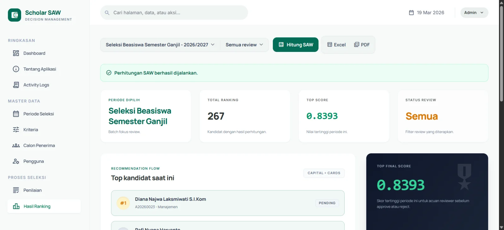This screenshot has height=230, width=504.
Task: Click the Dashboard grid icon
Action: click(x=16, y=53)
